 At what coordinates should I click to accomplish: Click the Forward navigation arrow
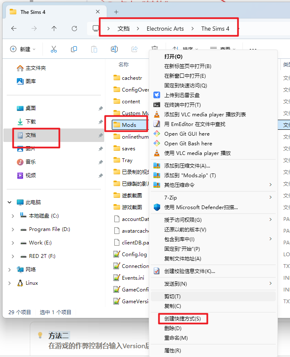coord(34,29)
